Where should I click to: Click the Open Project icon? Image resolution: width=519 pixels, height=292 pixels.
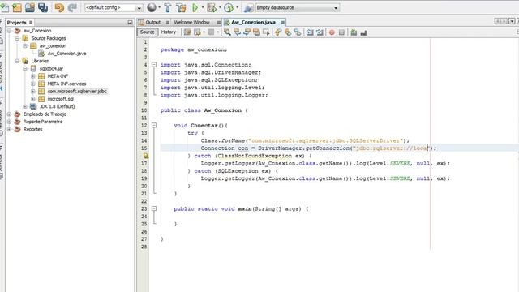coord(30,7)
